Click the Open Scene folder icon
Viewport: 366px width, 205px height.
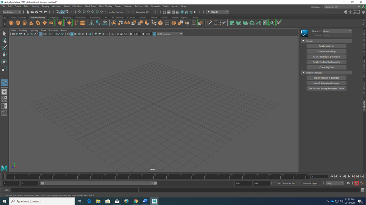click(32, 12)
